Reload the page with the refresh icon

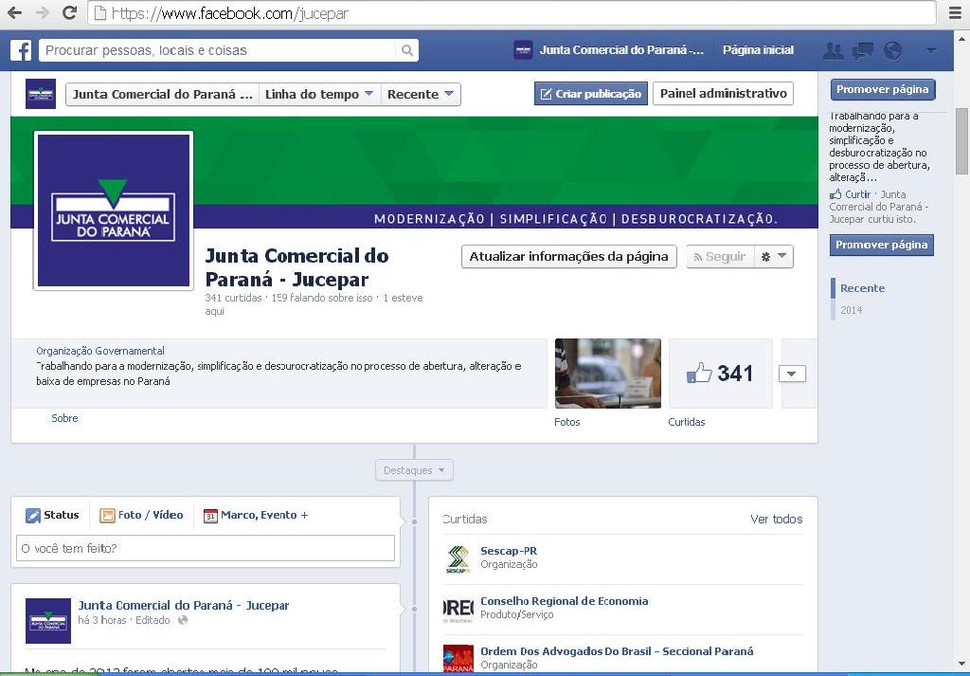click(69, 12)
